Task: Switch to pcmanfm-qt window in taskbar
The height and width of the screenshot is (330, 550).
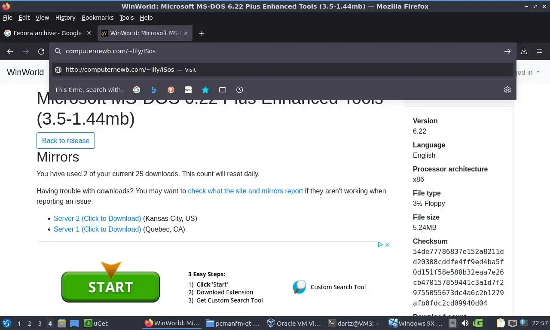Action: point(232,323)
